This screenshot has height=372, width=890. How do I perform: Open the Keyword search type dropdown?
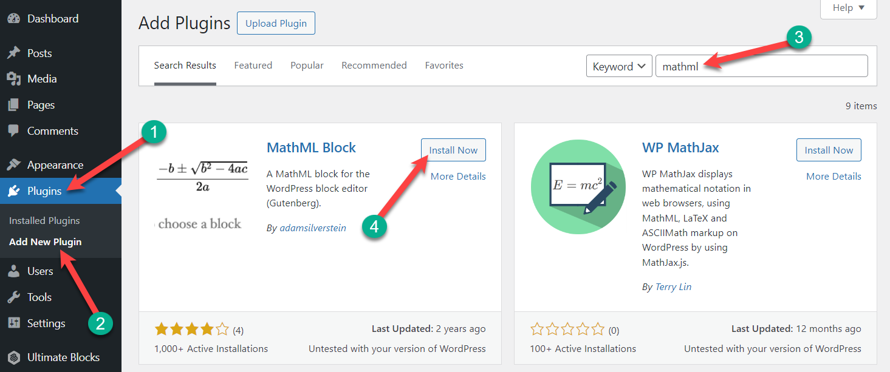pyautogui.click(x=618, y=66)
